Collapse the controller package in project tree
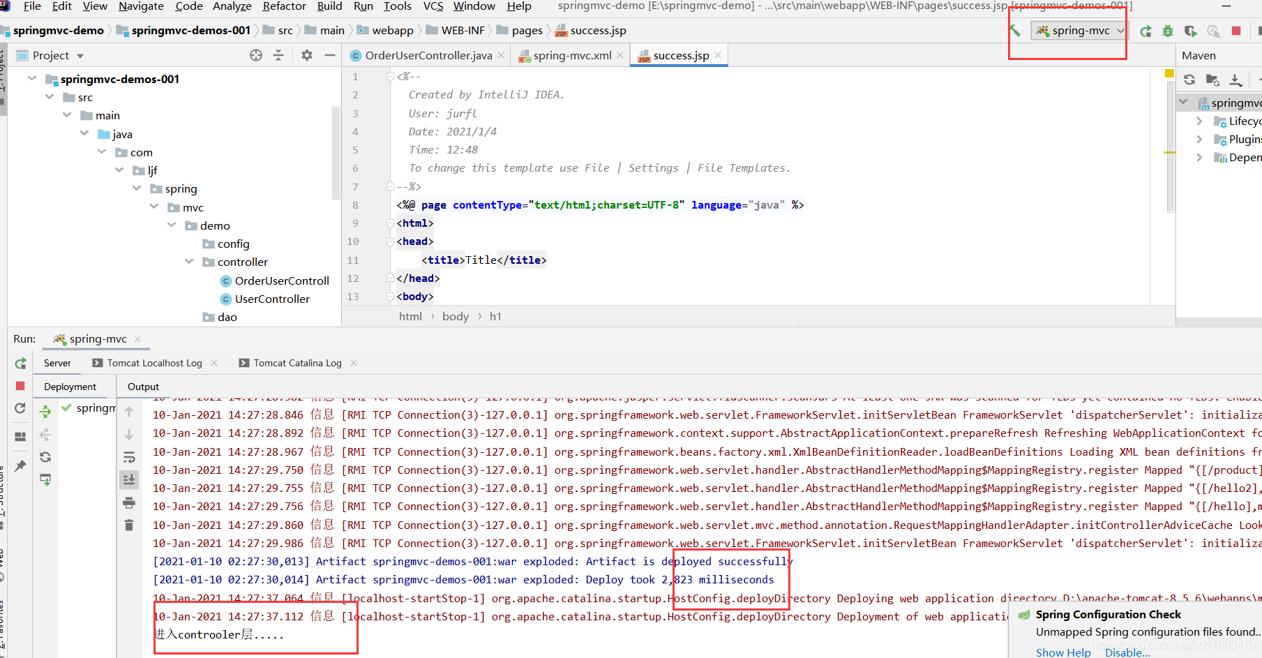 [x=189, y=262]
